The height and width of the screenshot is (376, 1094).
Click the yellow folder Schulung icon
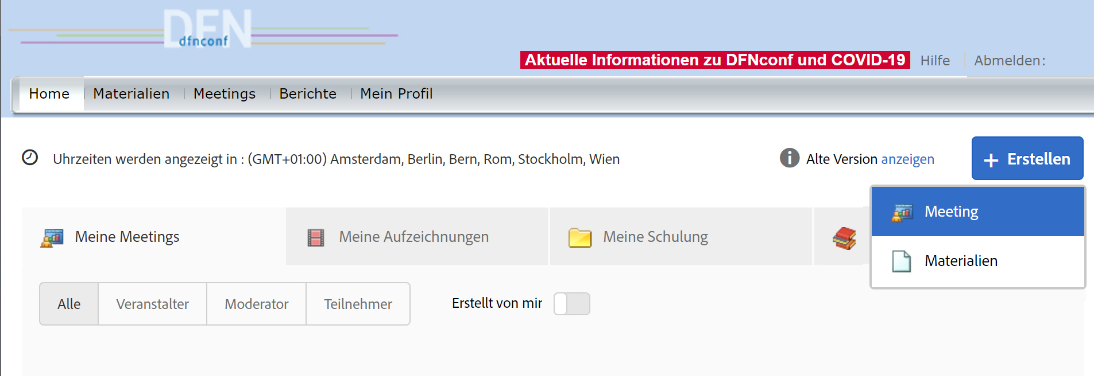[579, 237]
